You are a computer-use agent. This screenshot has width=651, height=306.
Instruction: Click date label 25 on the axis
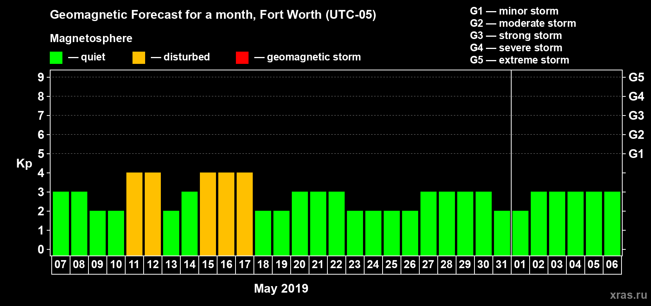click(x=391, y=265)
